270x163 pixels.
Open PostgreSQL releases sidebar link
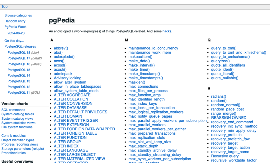[20, 47]
